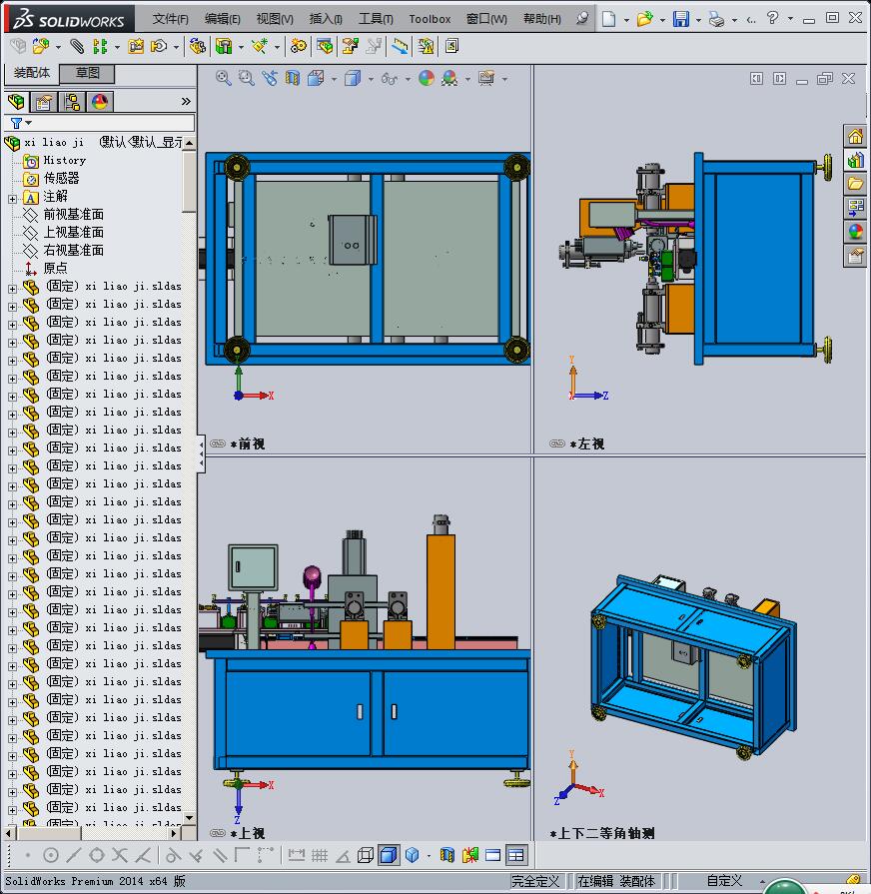Switch to the ConfigurationManager tab icon

(72, 102)
